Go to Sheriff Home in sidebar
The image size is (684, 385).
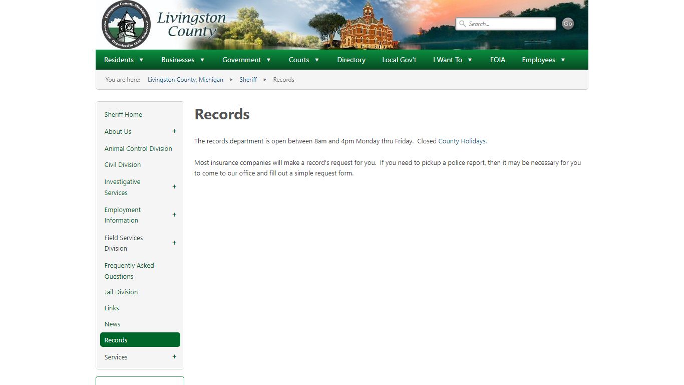point(123,114)
